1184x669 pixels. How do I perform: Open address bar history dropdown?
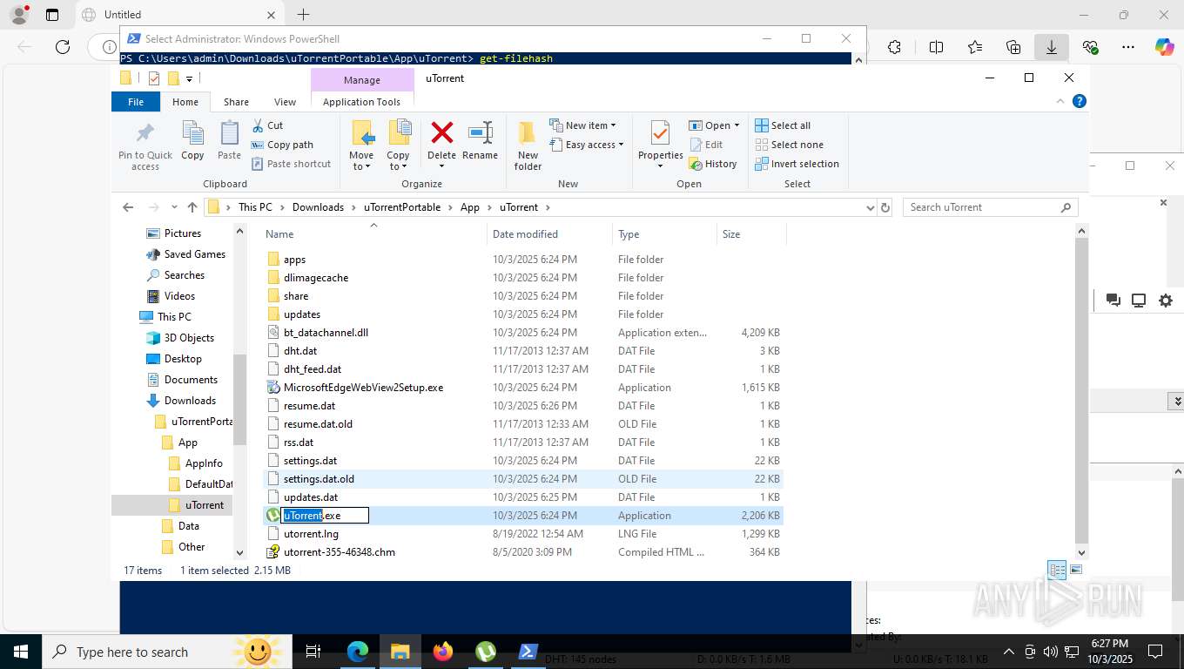870,207
